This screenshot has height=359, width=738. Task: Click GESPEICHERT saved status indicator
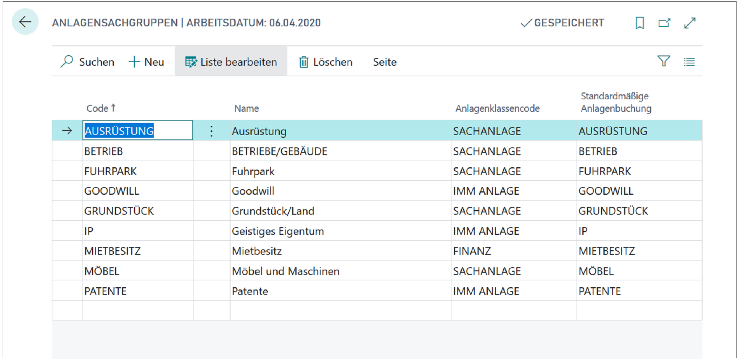tap(562, 23)
